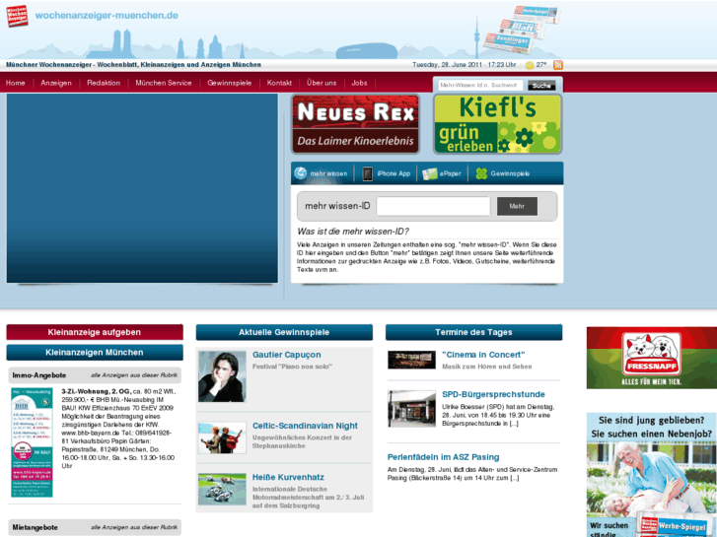
Task: Click the ePaper newspaper icon
Action: click(429, 173)
